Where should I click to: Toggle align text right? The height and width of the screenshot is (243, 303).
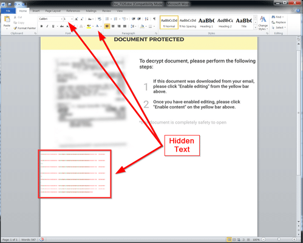pyautogui.click(x=119, y=26)
